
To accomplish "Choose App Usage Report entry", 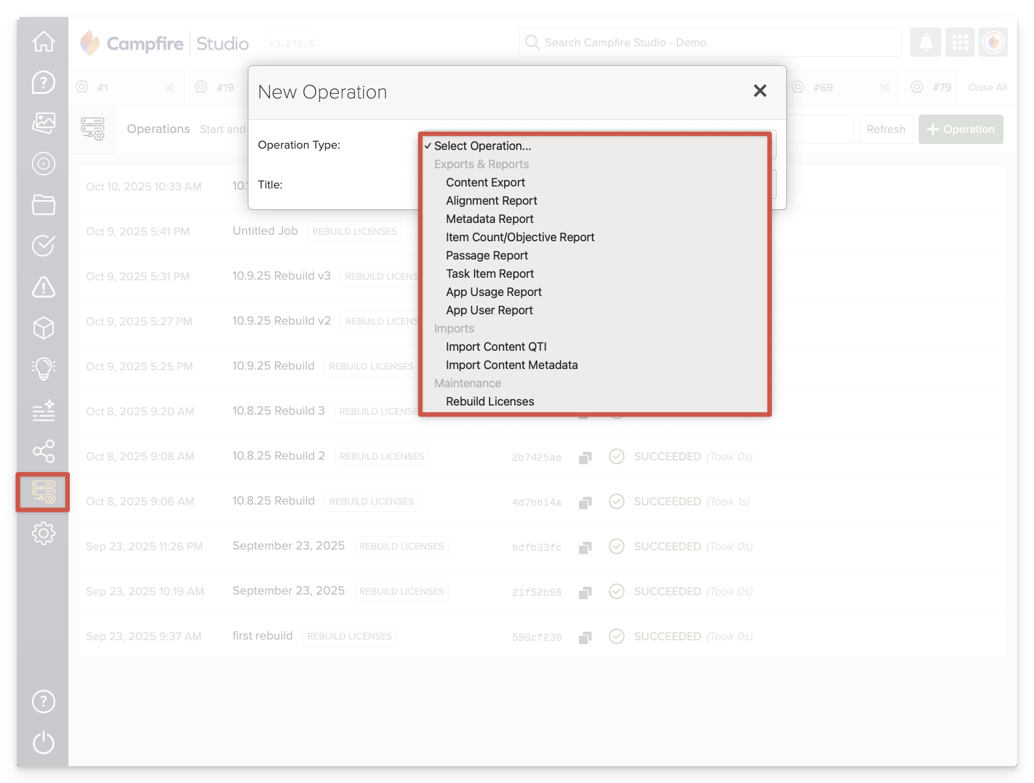I will coord(494,292).
